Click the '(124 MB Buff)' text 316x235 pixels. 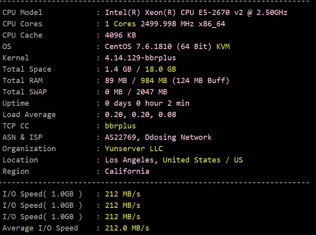[x=201, y=81]
